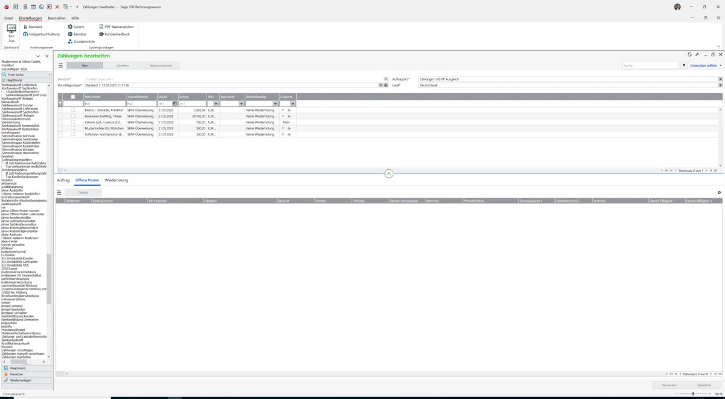725x399 pixels.
Task: Click the red X icon in the quick access toolbar
Action: [57, 6]
